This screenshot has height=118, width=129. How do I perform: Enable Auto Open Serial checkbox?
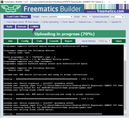pos(5,22)
